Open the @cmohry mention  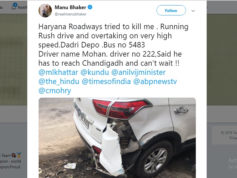click(x=55, y=91)
